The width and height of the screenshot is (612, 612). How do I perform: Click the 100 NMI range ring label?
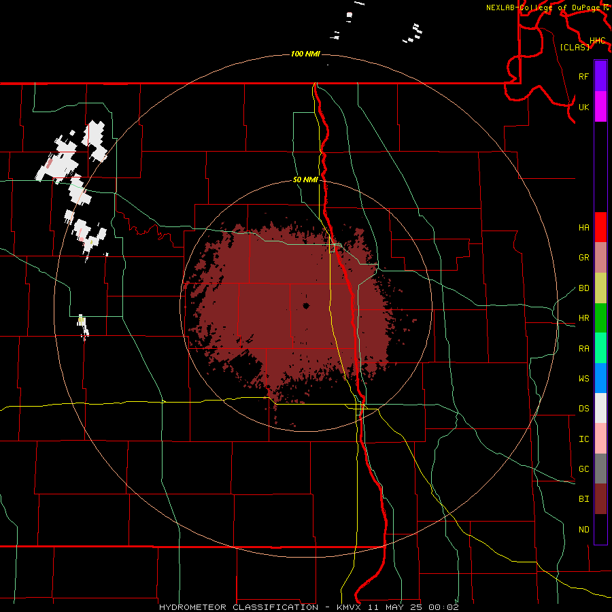[x=305, y=54]
